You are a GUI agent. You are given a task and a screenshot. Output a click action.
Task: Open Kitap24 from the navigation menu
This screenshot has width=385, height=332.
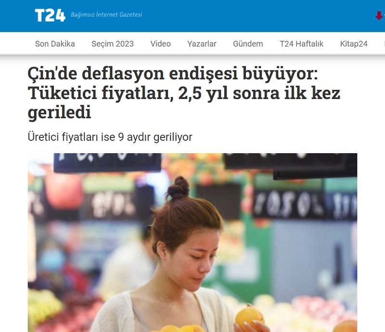[x=354, y=44]
